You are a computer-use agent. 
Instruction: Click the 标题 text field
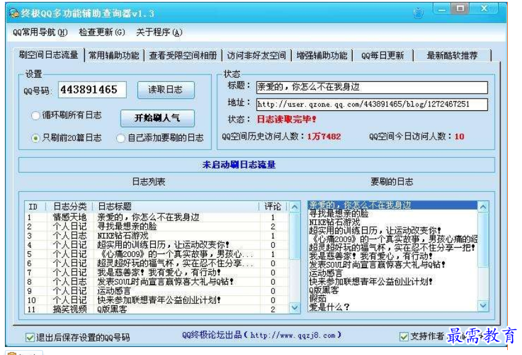click(372, 88)
